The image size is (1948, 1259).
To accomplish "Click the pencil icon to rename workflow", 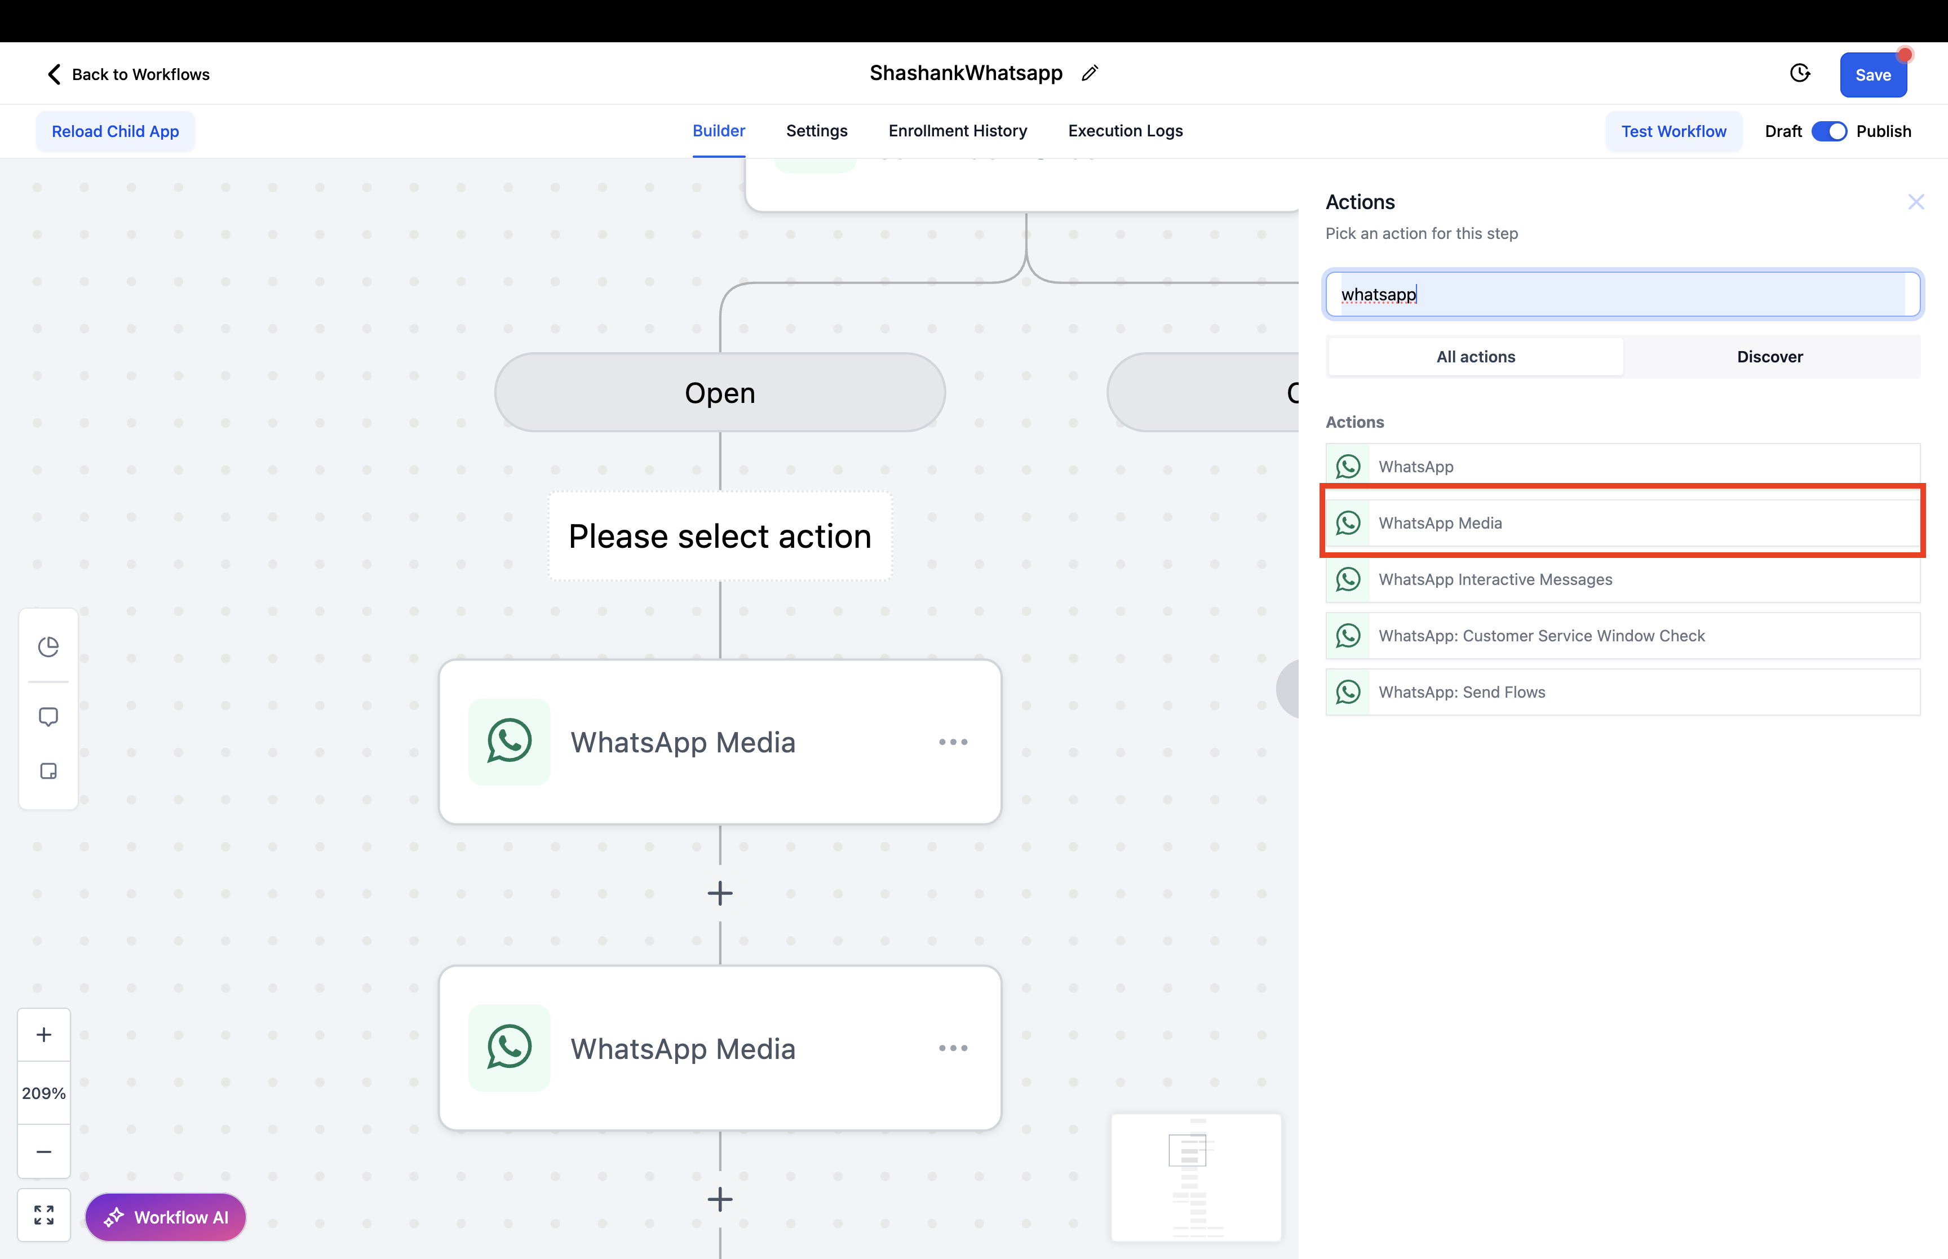I will point(1089,74).
